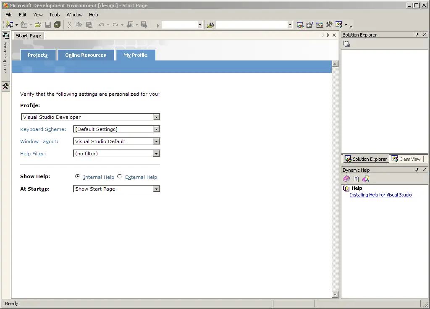Image resolution: width=430 pixels, height=309 pixels.
Task: Open the Solution Configurations dropdown in toolbar
Action: (200, 25)
